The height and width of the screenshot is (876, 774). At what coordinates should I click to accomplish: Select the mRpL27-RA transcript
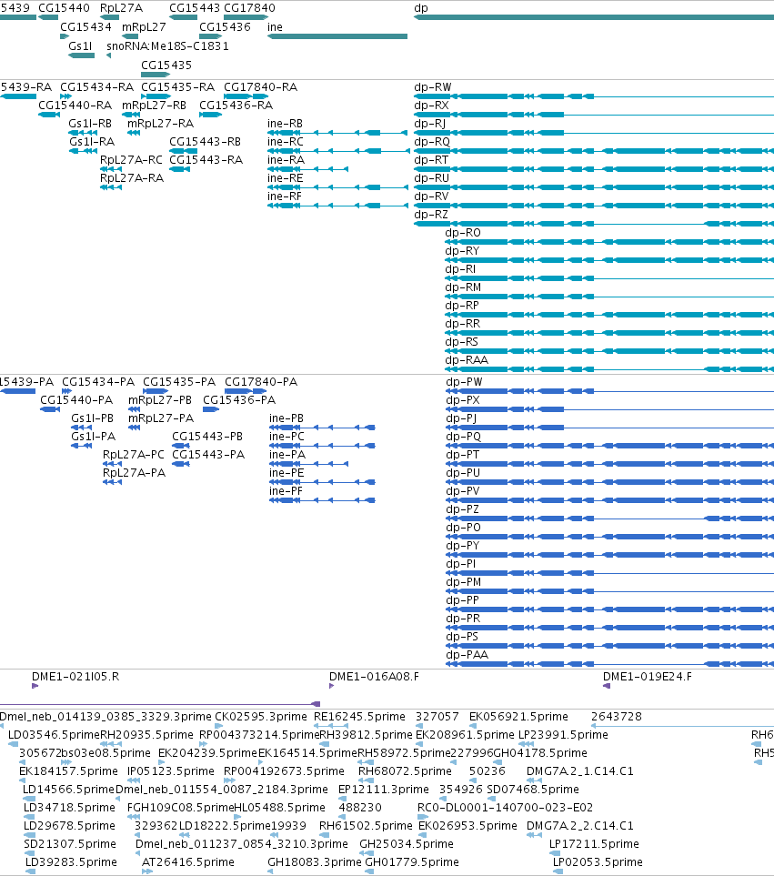[x=134, y=133]
